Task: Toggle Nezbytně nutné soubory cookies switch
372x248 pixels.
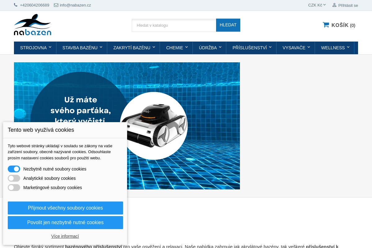Action: pyautogui.click(x=14, y=169)
